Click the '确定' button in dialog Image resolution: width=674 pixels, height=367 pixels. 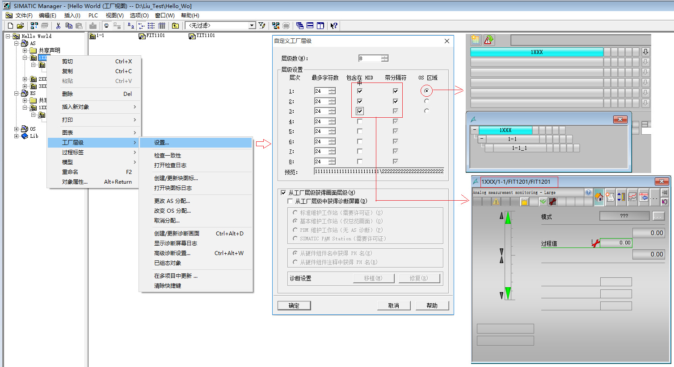coord(294,305)
